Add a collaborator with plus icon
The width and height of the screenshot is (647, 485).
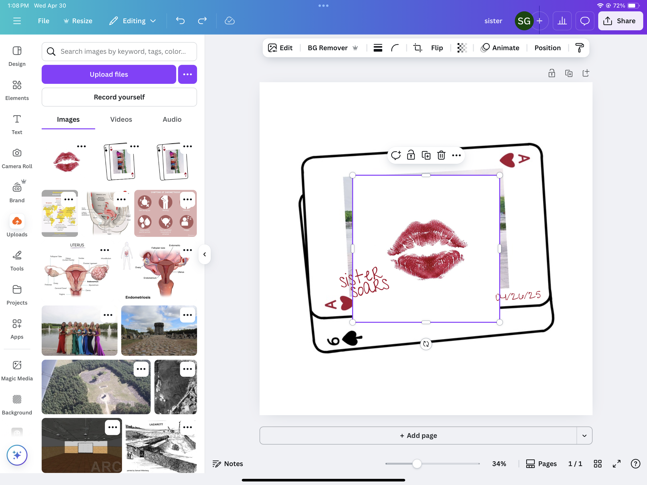click(539, 21)
